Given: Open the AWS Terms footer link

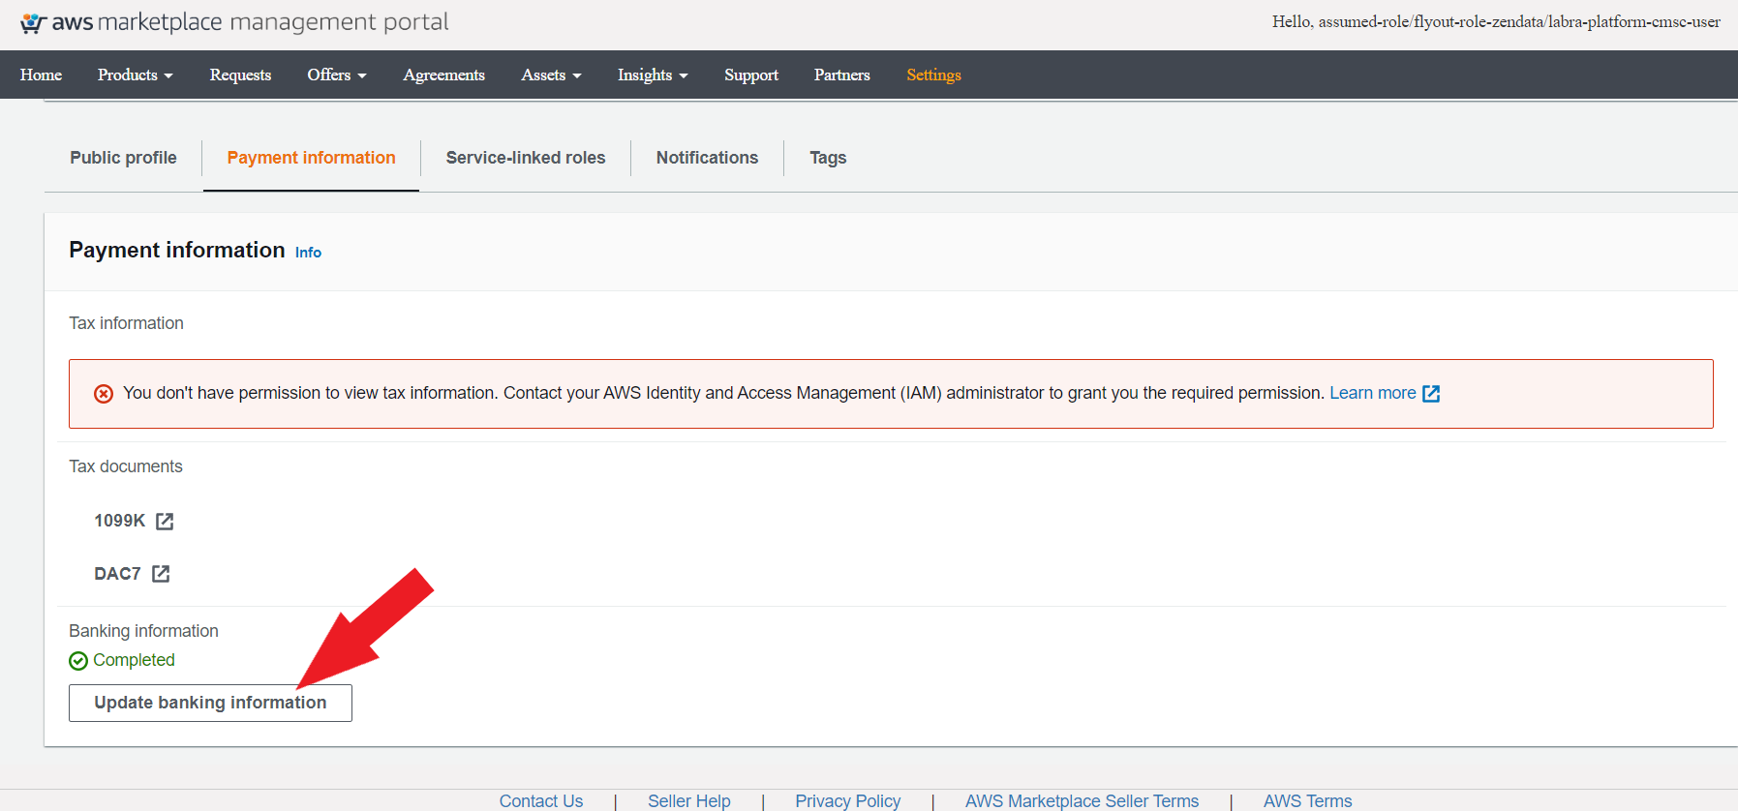Looking at the screenshot, I should (1307, 801).
